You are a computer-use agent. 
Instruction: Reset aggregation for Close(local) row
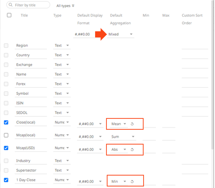tap(132, 124)
